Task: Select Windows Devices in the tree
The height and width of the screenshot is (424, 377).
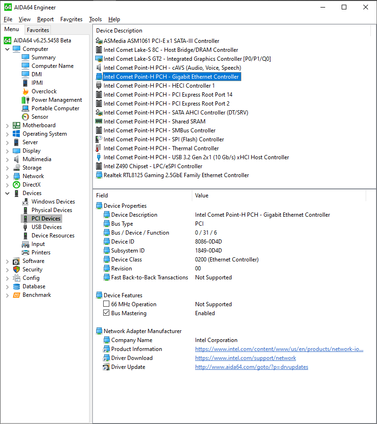Action: coord(53,202)
